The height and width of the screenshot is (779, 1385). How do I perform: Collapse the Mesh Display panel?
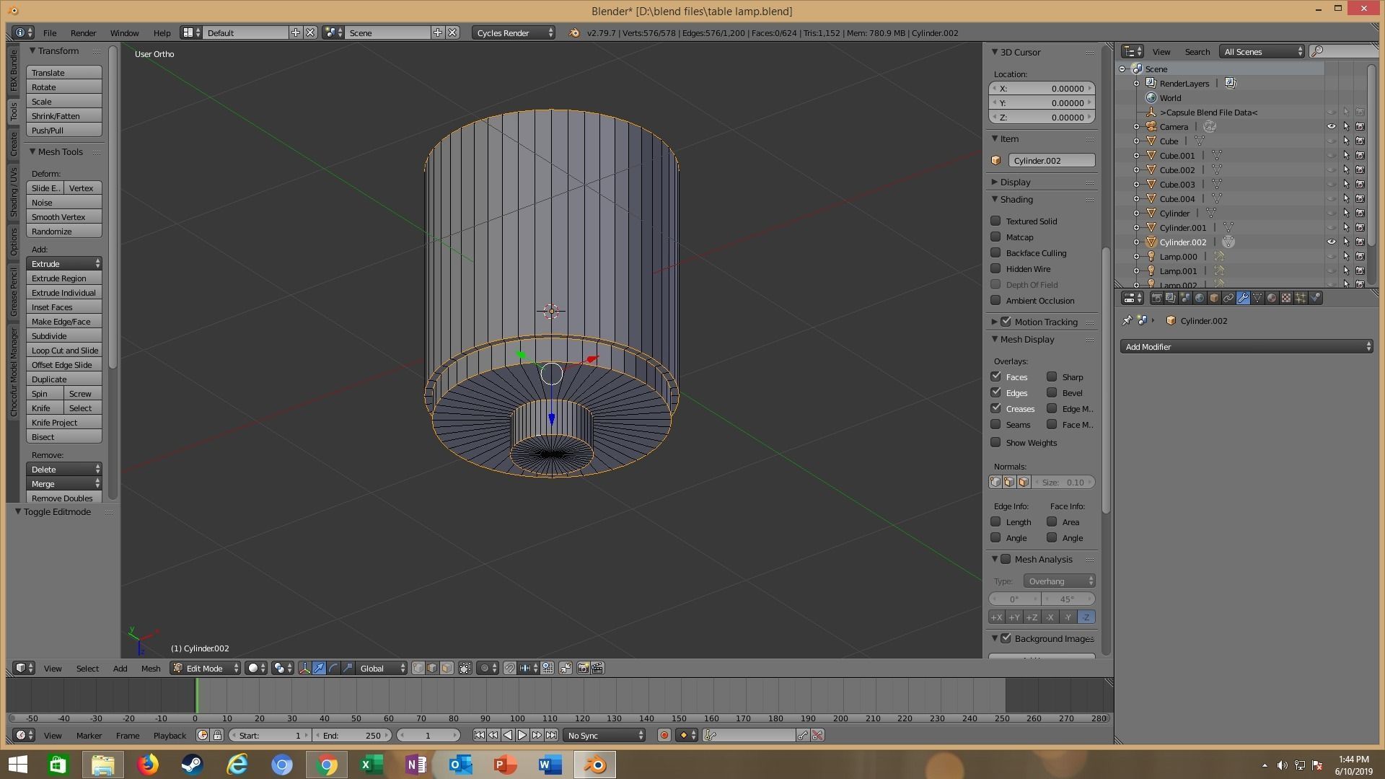[1026, 339]
